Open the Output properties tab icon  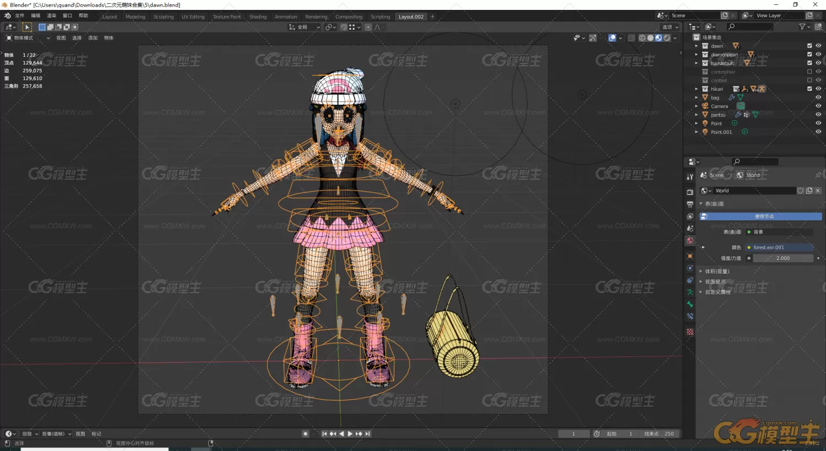point(690,204)
